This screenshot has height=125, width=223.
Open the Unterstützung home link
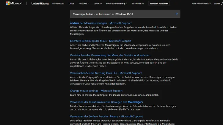point(40,3)
